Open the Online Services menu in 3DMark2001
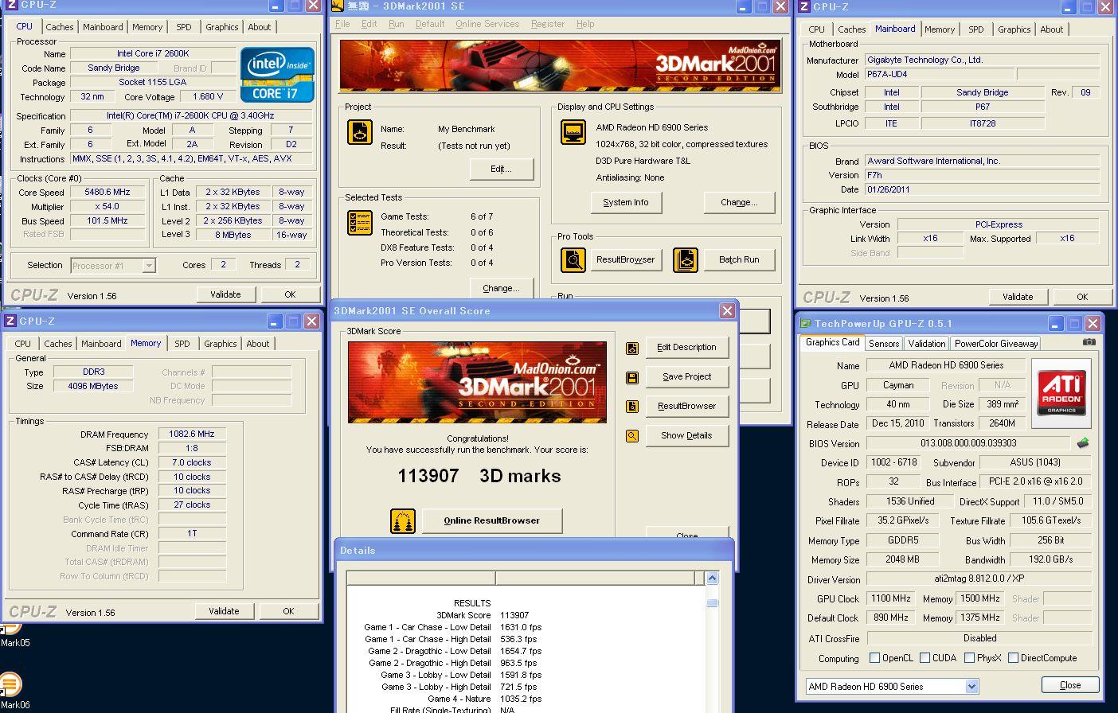1118x713 pixels. pos(487,24)
